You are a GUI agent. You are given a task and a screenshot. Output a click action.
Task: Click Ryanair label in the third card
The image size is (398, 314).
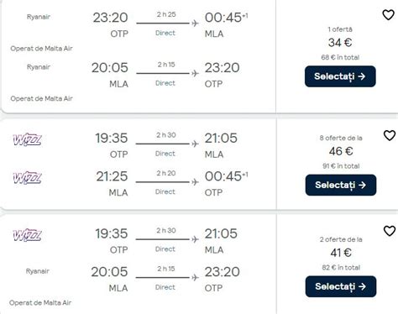click(38, 271)
